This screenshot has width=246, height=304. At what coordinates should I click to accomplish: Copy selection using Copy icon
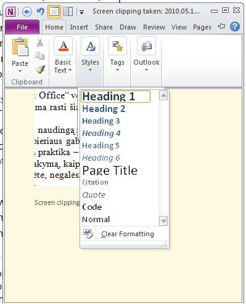(39, 55)
